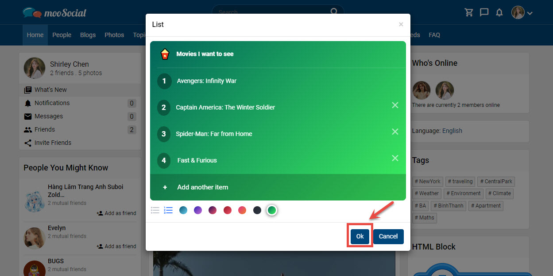The height and width of the screenshot is (276, 553).
Task: Open Evelyn's profile picture
Action: (34, 238)
